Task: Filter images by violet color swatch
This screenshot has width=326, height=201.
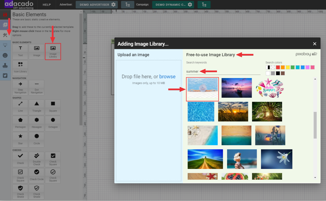Action: point(307,67)
